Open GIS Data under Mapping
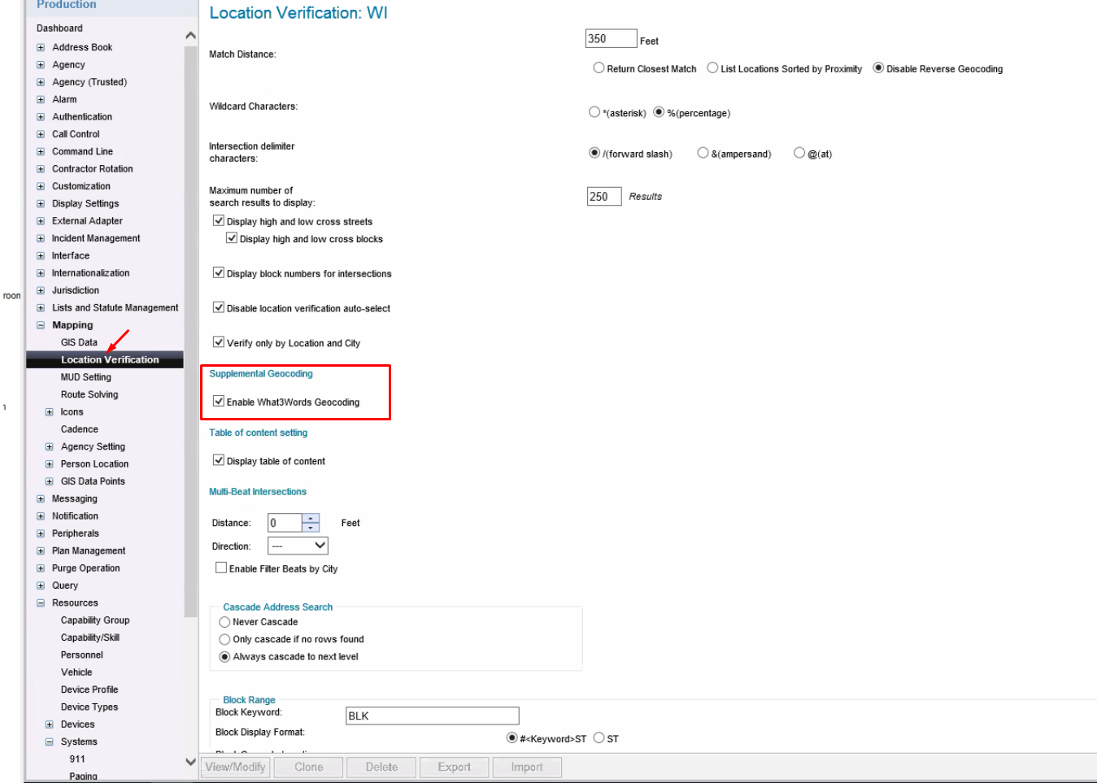 tap(79, 342)
